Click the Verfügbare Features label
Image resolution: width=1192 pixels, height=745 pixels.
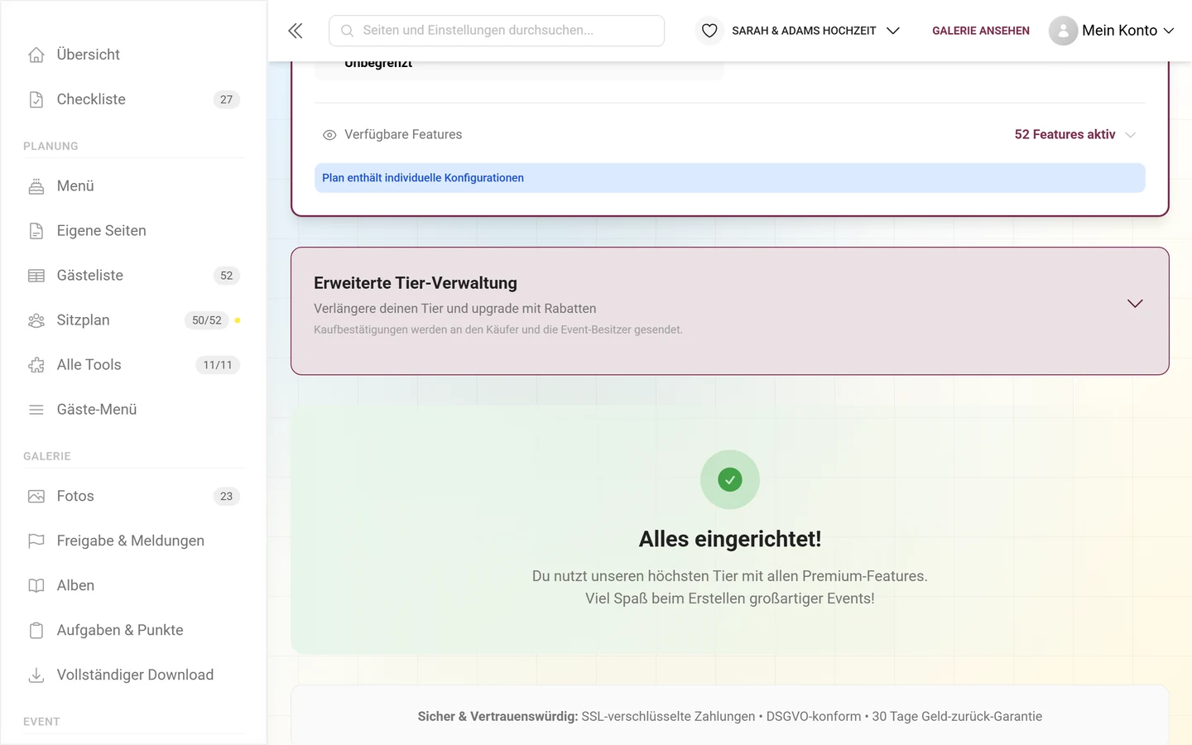[403, 135]
